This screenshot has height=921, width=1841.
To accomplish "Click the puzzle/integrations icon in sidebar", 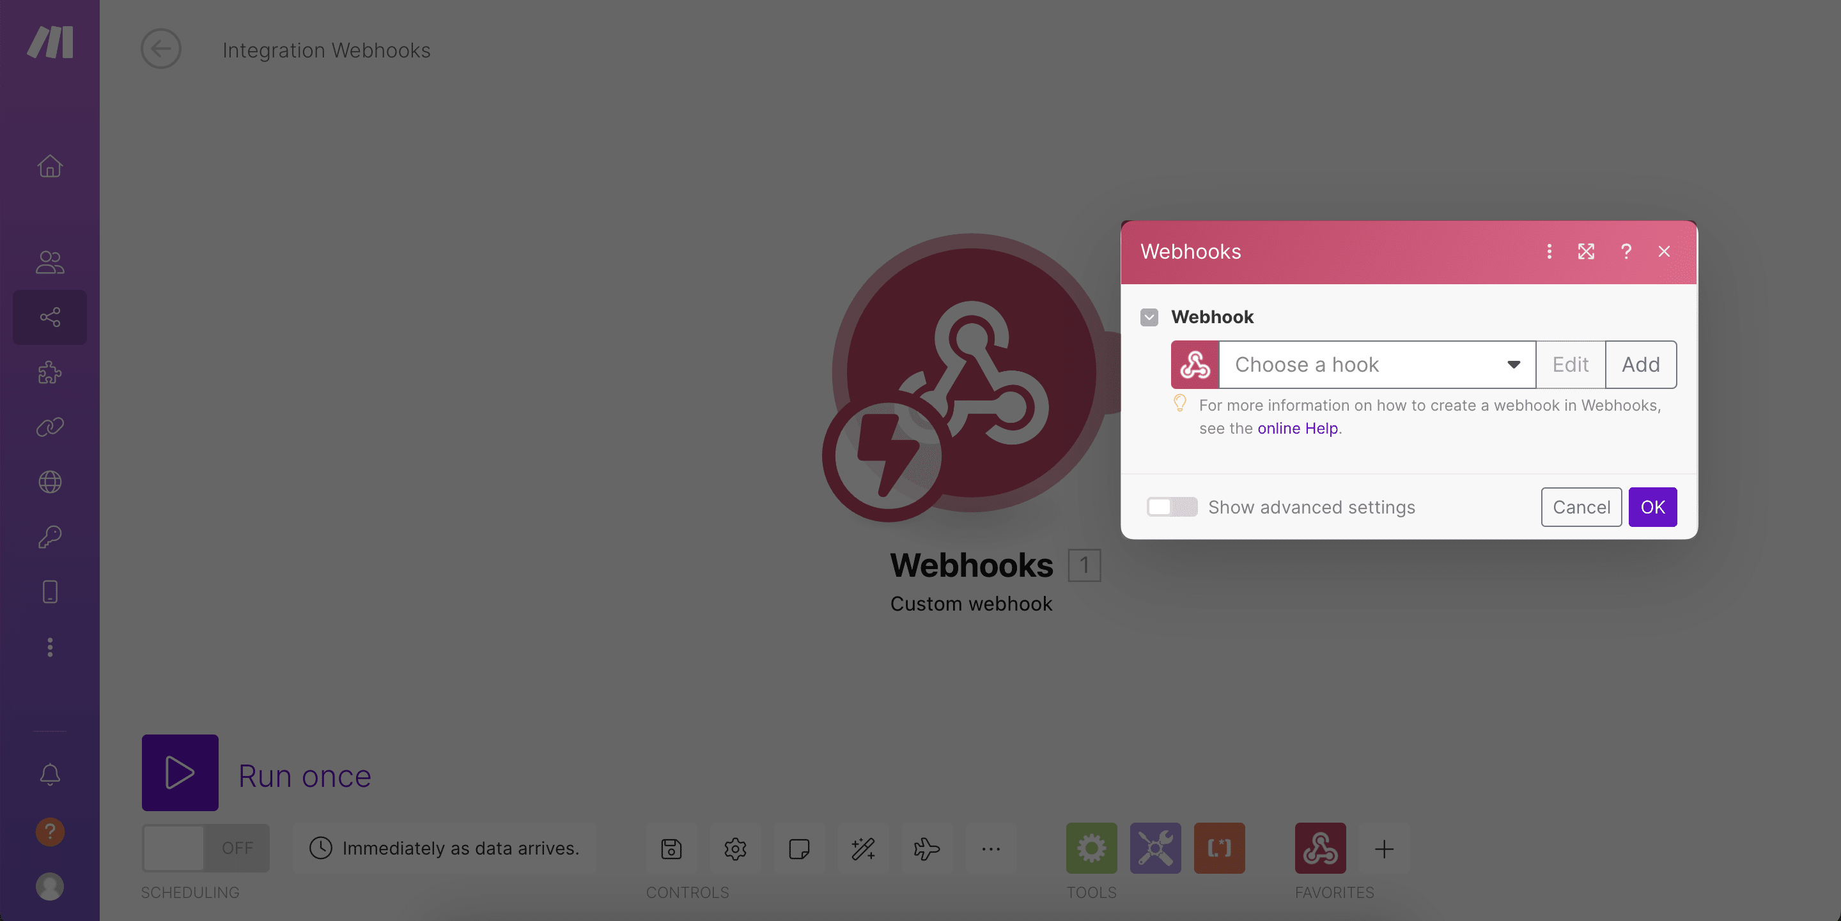I will click(49, 372).
